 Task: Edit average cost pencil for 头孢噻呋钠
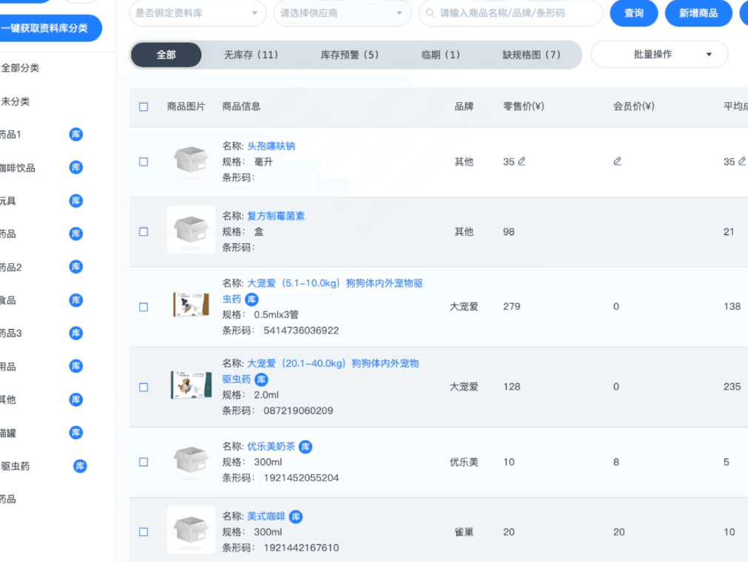point(742,161)
